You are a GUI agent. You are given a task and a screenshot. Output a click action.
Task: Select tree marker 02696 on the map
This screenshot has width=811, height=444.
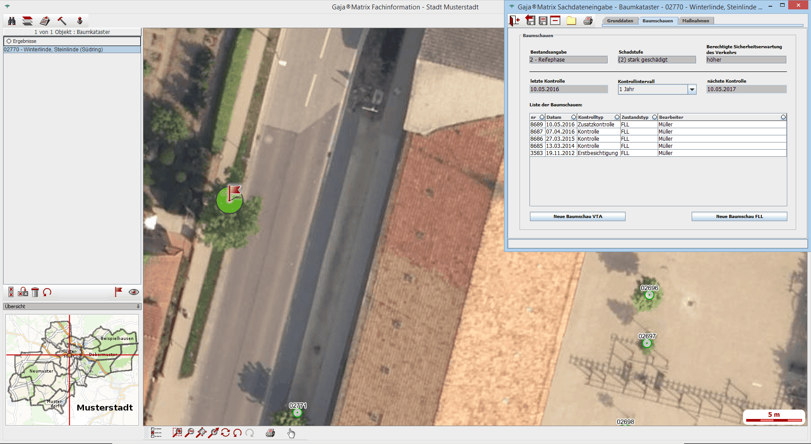pyautogui.click(x=649, y=295)
